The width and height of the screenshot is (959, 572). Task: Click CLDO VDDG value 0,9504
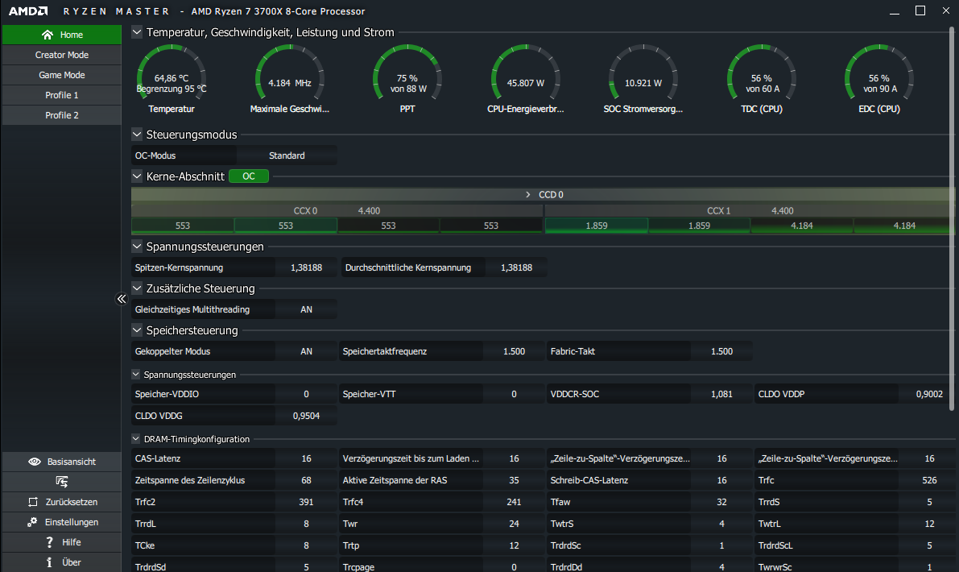click(x=307, y=416)
